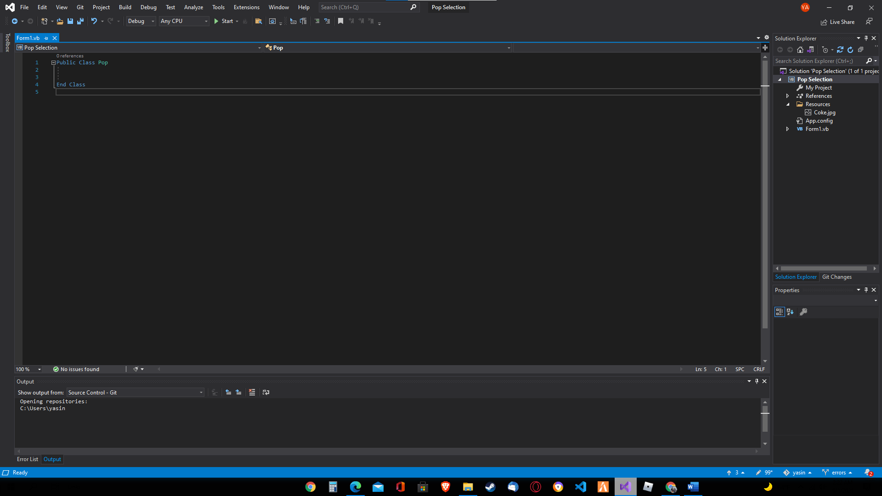Toggle the pin on Form1.vb tab
Screen dimensions: 882x496
click(x=46, y=38)
